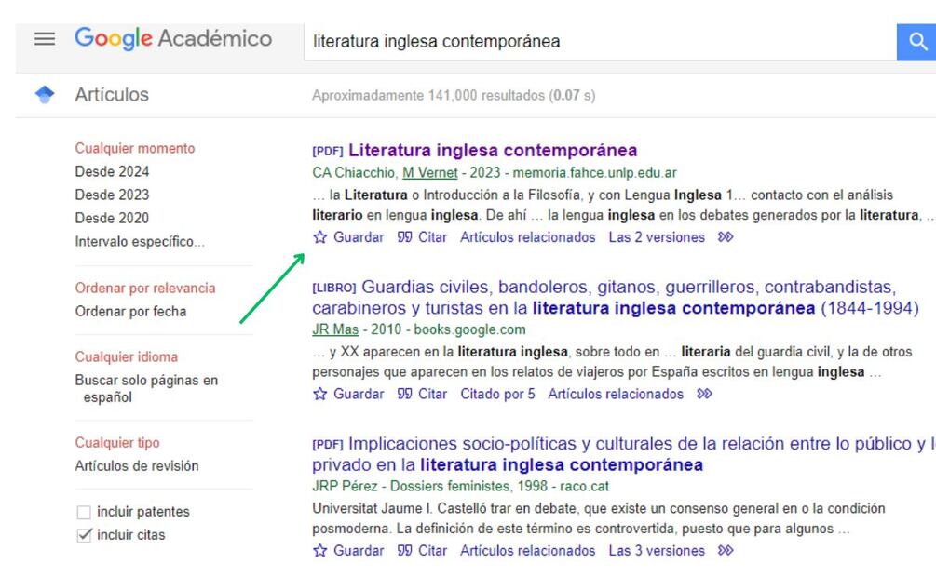Save the first result with Guardar star

click(348, 237)
